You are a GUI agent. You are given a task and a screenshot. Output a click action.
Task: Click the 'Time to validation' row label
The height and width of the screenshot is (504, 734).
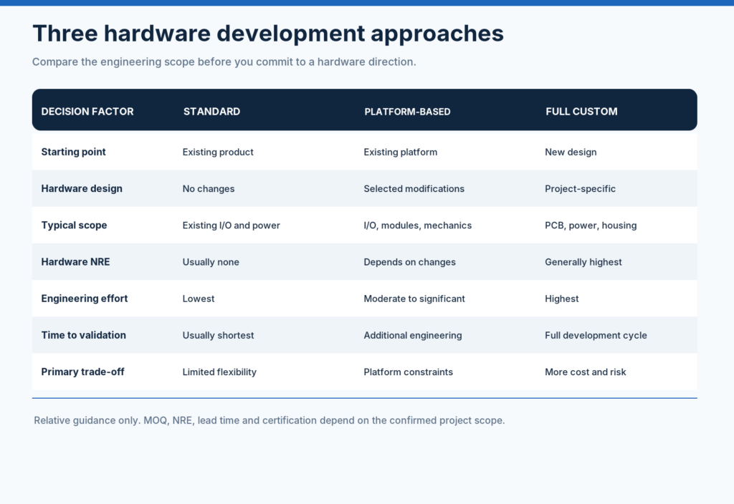tap(83, 335)
